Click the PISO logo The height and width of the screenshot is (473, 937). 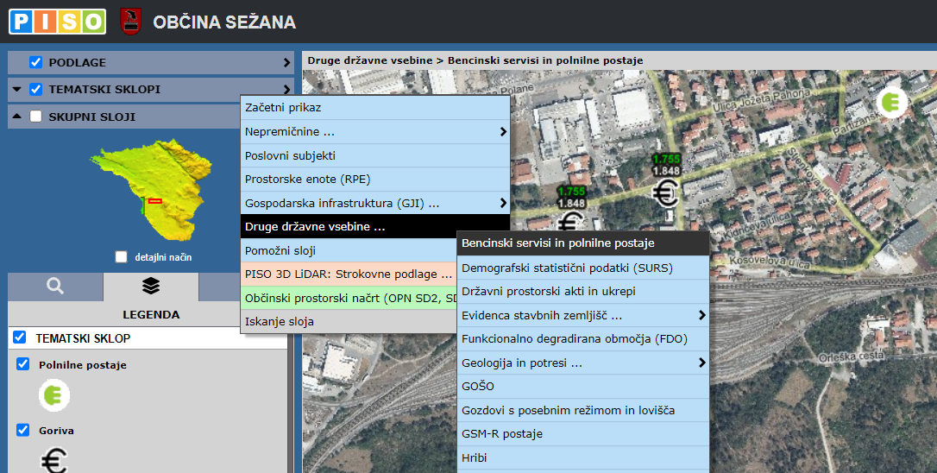coord(57,21)
